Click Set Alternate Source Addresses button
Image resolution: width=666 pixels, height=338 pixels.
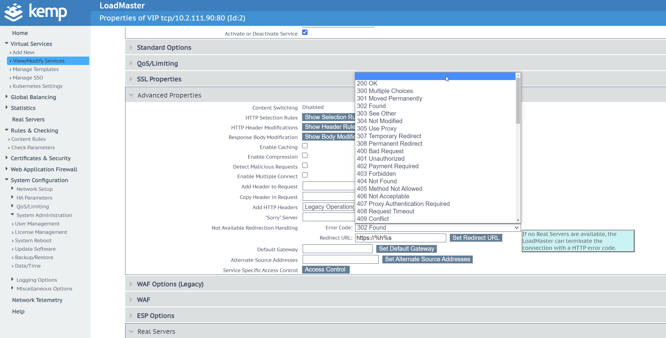427,259
